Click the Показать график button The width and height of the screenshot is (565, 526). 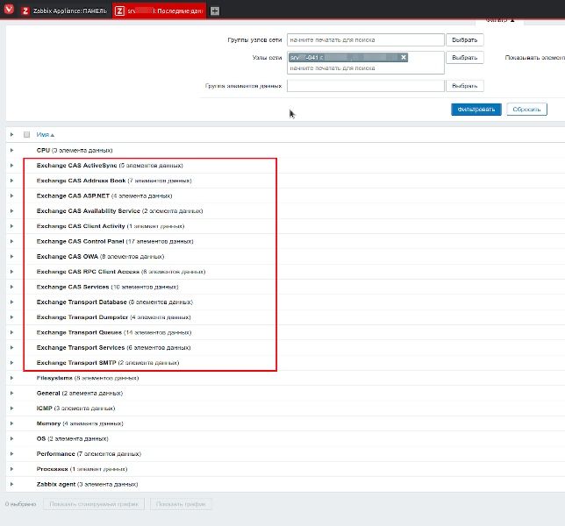pyautogui.click(x=181, y=504)
